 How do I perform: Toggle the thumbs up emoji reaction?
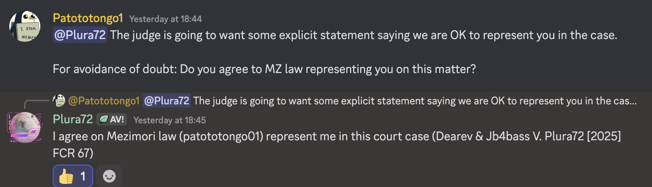[x=66, y=177]
